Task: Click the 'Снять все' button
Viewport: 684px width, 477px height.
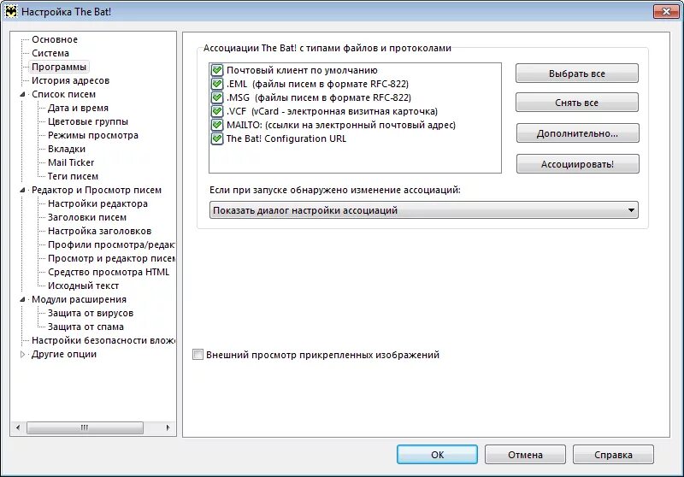Action: (576, 103)
